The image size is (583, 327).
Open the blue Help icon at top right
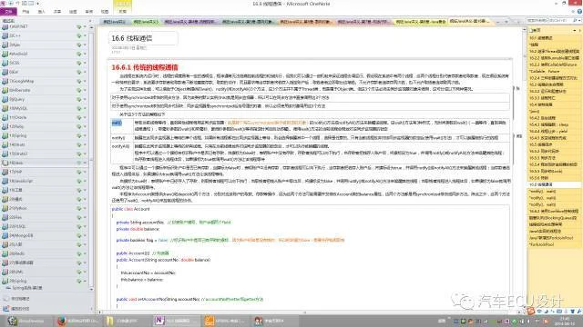[579, 12]
